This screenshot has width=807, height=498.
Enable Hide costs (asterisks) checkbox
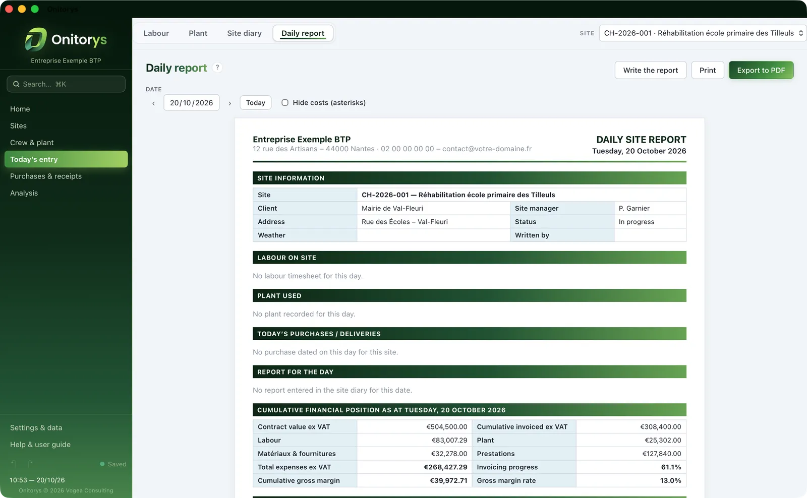(x=285, y=102)
